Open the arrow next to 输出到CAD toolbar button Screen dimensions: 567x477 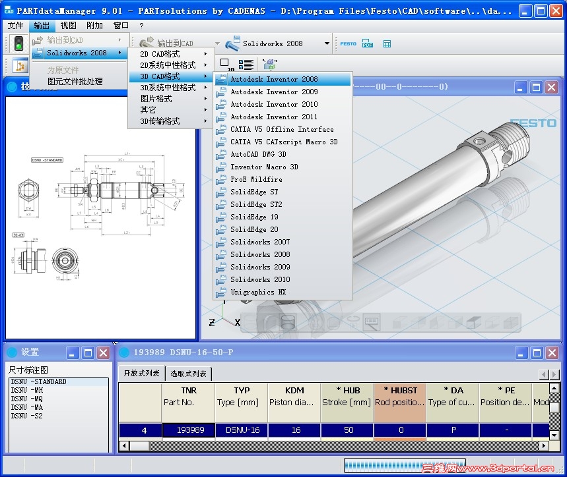click(x=217, y=43)
